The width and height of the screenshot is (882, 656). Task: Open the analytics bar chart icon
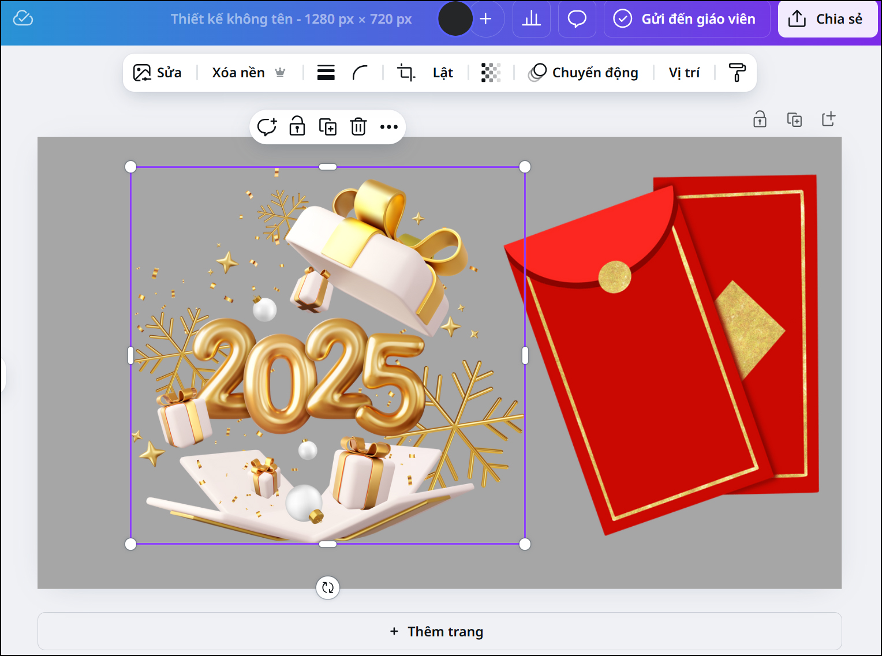pos(531,19)
